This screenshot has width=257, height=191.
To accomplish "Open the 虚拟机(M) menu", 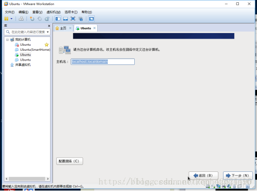I will [x=53, y=12].
